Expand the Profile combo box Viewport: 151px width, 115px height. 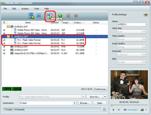pyautogui.click(x=83, y=97)
